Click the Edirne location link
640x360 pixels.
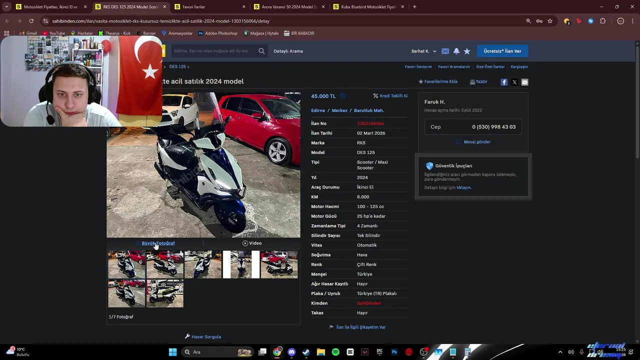318,110
